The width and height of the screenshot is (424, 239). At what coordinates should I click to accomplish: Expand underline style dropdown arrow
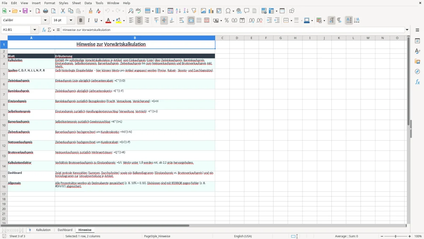(x=101, y=21)
